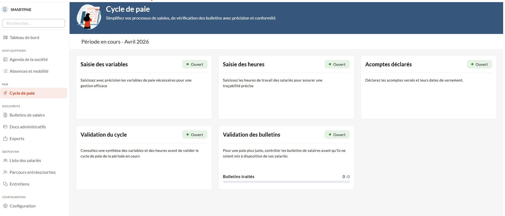The height and width of the screenshot is (216, 505).
Task: Open the Saisie des variables card
Action: [x=104, y=64]
